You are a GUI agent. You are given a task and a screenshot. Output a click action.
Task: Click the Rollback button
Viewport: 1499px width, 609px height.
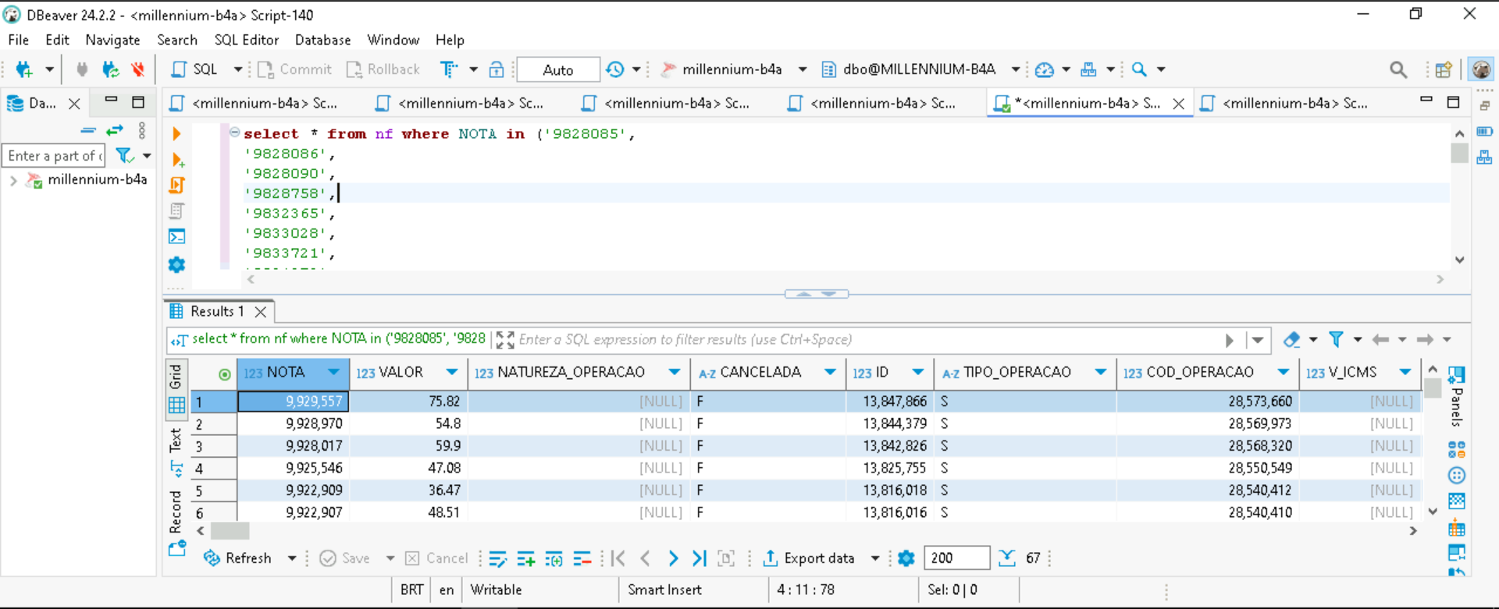coord(383,69)
